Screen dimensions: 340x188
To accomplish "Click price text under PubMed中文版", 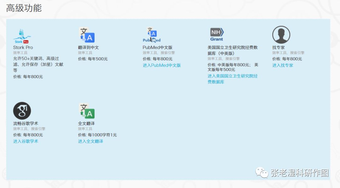I will (158, 59).
